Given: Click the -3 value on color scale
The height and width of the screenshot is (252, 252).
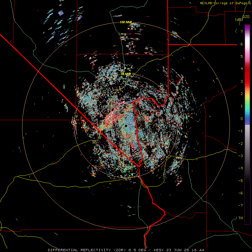Looking at the screenshot, I should 241,156.
